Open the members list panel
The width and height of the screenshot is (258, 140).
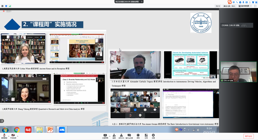[121, 136]
